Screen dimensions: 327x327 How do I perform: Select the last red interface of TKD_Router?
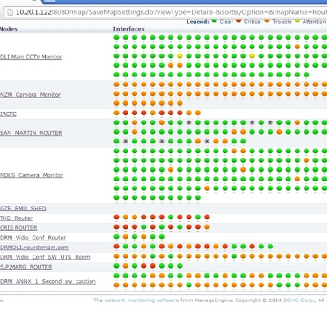click(x=207, y=217)
